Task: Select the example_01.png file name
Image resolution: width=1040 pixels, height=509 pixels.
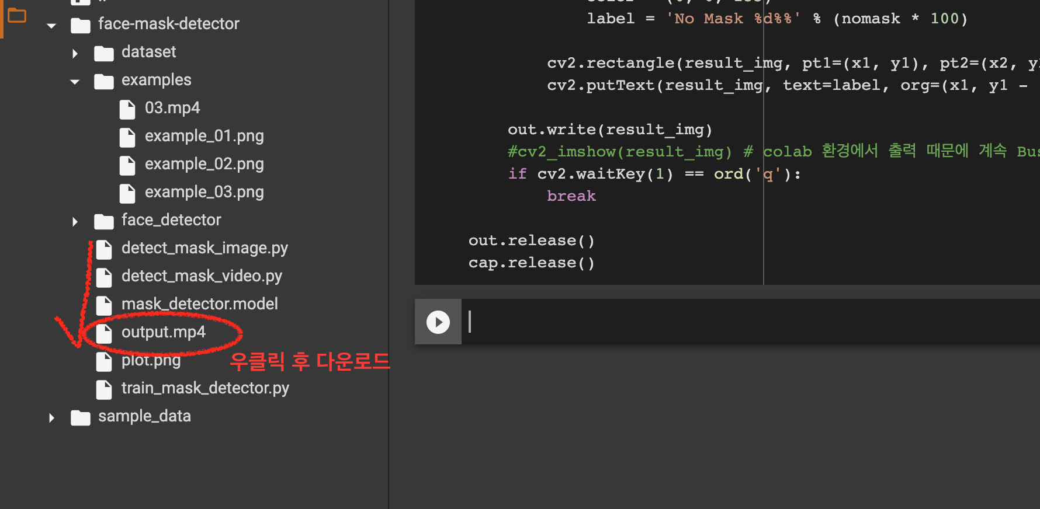Action: click(204, 135)
